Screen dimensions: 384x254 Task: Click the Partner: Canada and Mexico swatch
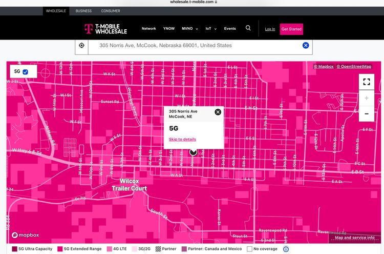click(x=184, y=249)
